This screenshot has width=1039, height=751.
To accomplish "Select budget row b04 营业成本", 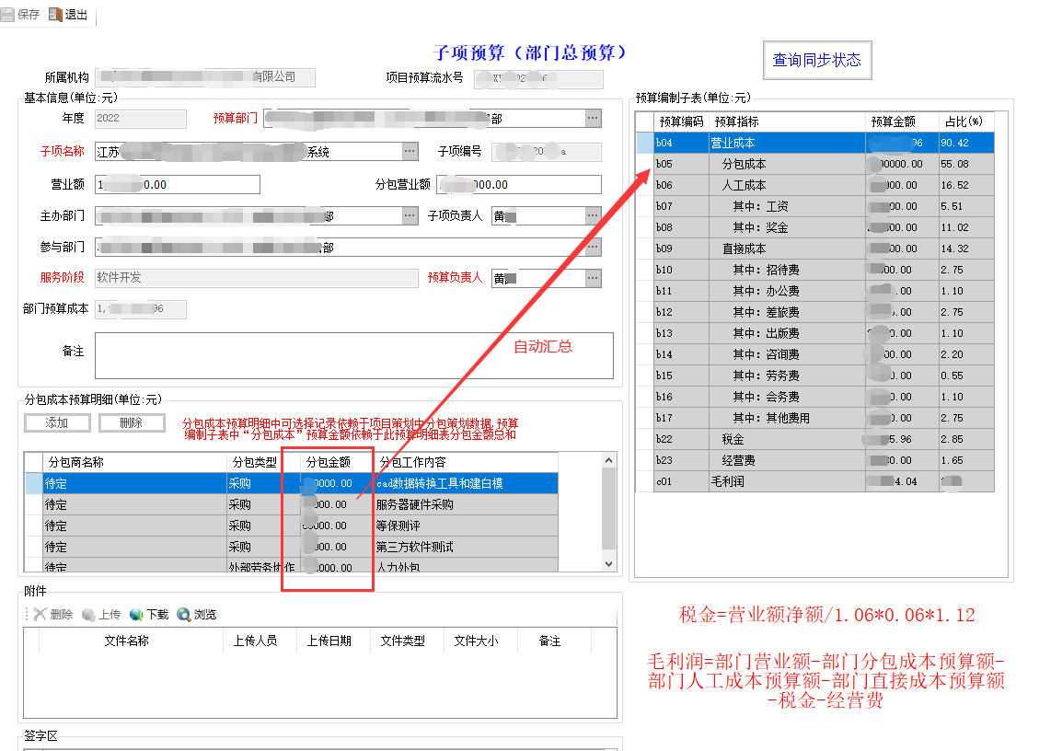I will (x=815, y=143).
